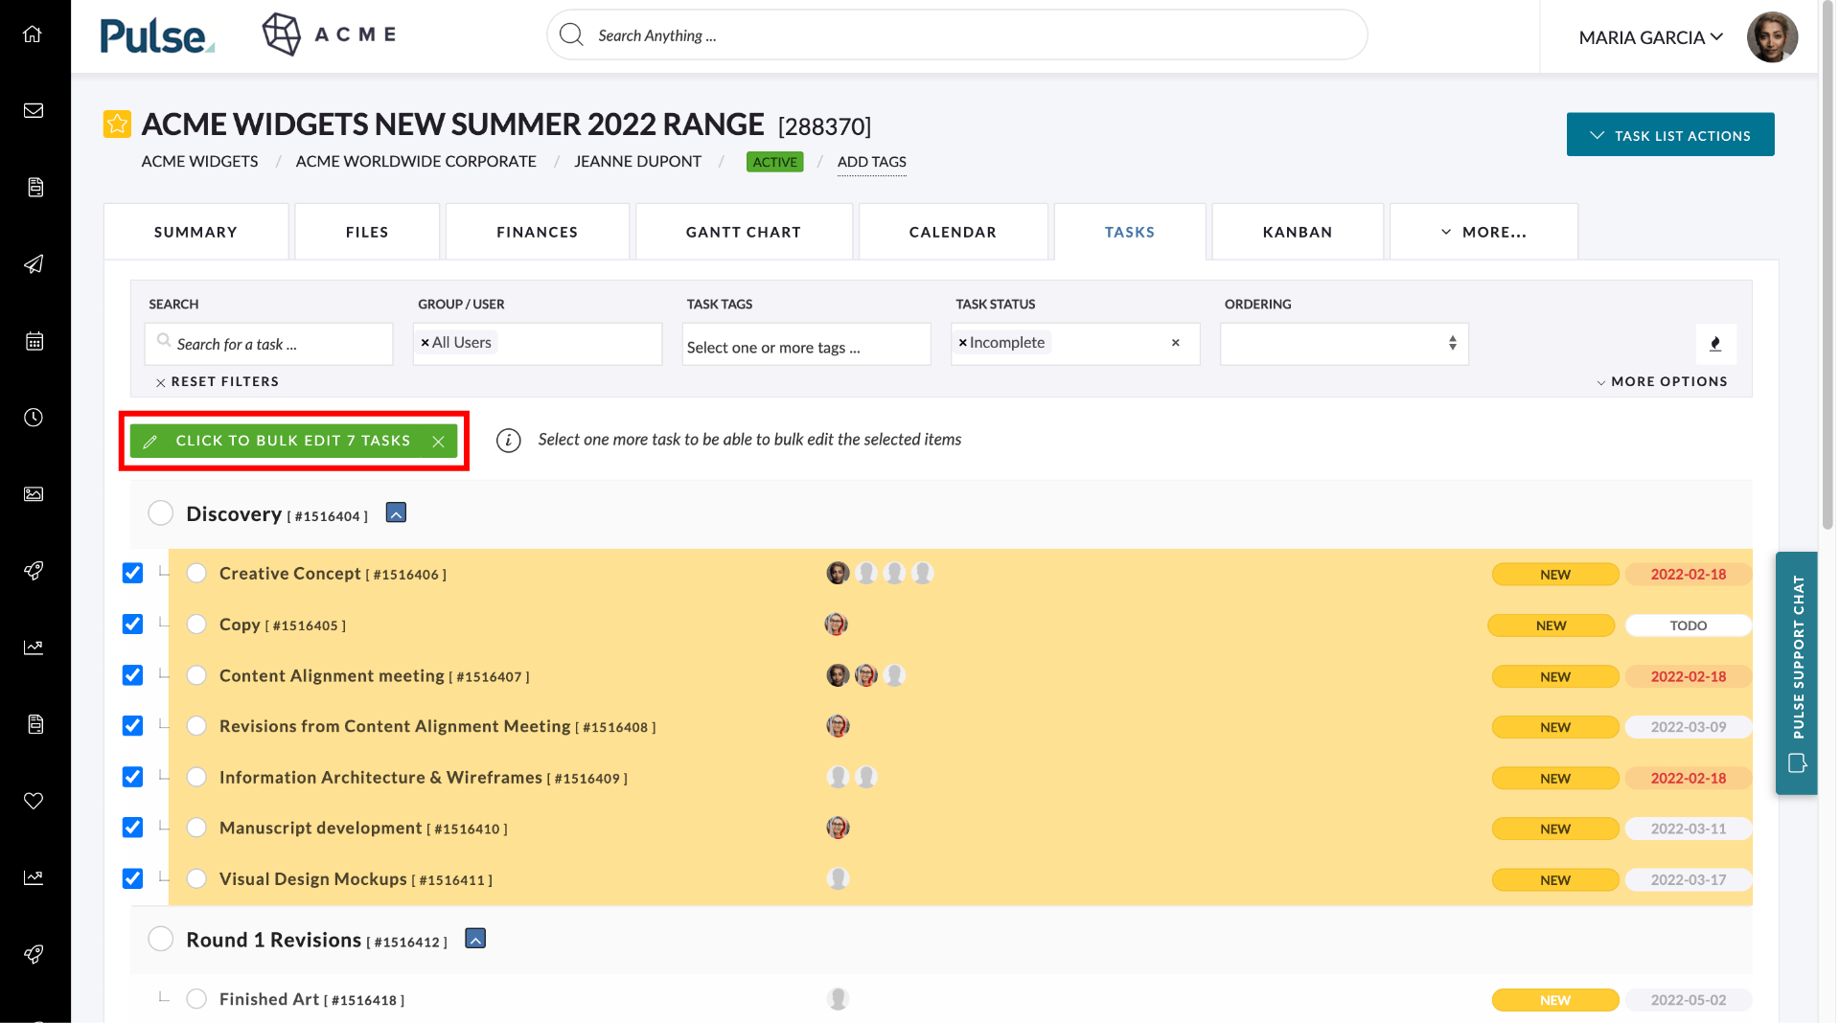Click the info icon beside bulk edit message
Image resolution: width=1840 pixels, height=1023 pixels.
pyautogui.click(x=508, y=440)
